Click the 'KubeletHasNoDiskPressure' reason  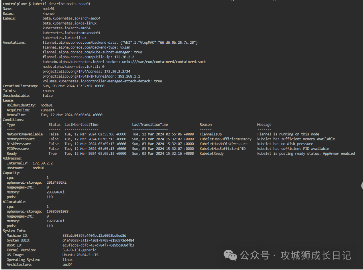224,144
